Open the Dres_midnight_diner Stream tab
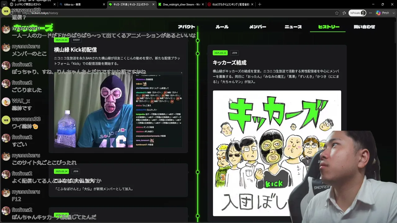This screenshot has height=223, width=397. click(x=181, y=4)
